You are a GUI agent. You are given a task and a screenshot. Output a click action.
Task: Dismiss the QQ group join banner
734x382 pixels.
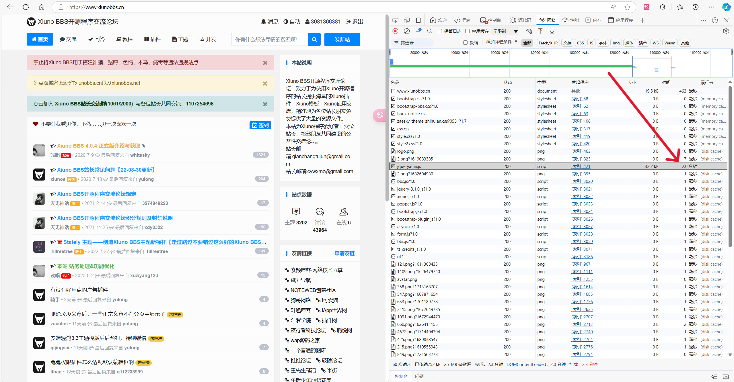265,104
